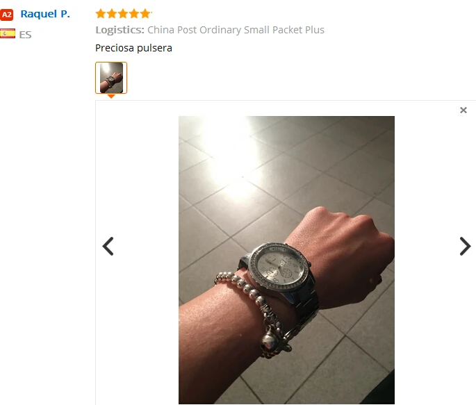
Task: Click the Spain flag icon
Action: pos(8,33)
